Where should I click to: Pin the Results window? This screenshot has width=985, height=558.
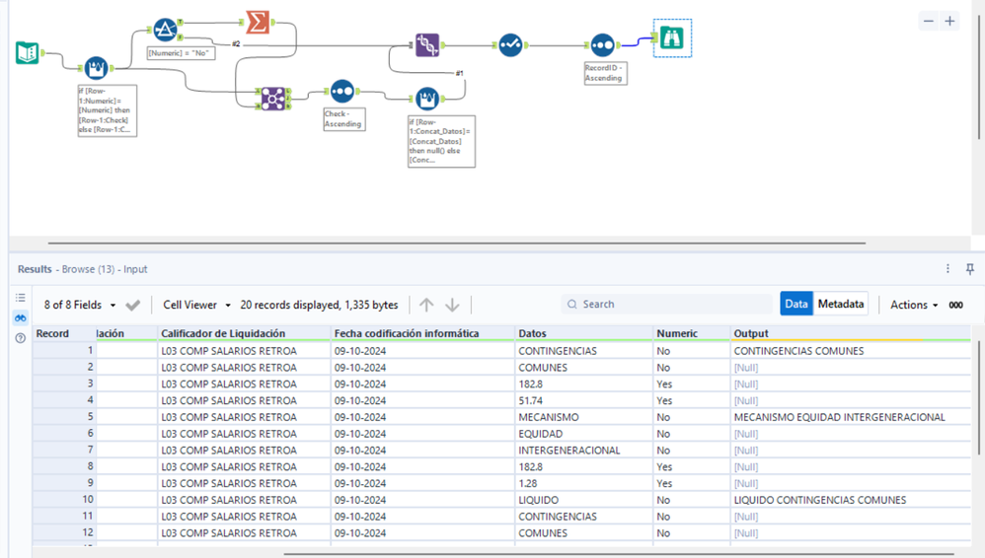coord(970,268)
